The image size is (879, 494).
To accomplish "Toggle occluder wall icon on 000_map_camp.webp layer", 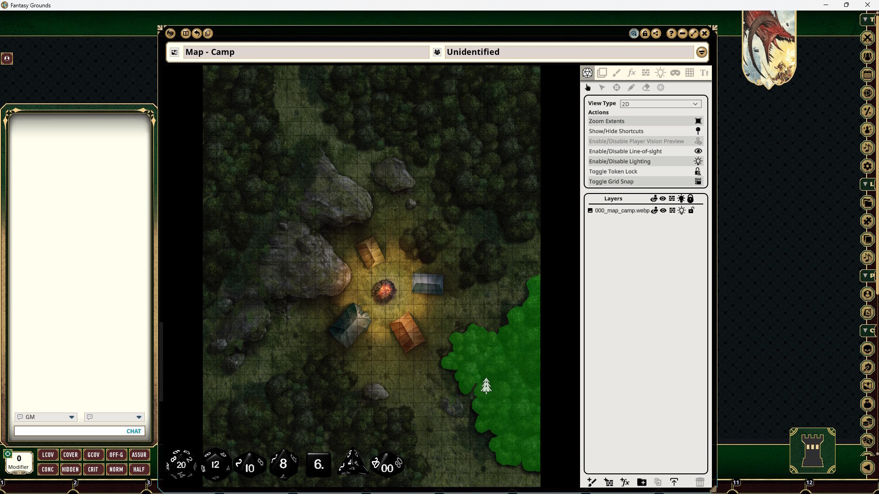I will (672, 210).
